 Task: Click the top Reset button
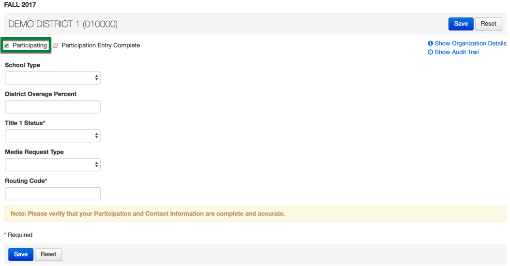(x=489, y=24)
